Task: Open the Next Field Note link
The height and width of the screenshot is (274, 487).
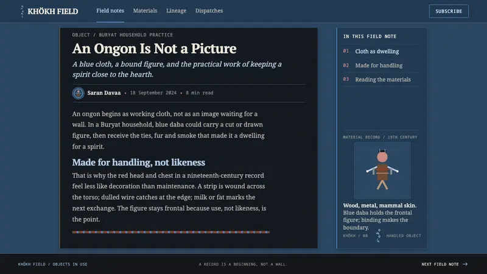Action: tap(444, 264)
